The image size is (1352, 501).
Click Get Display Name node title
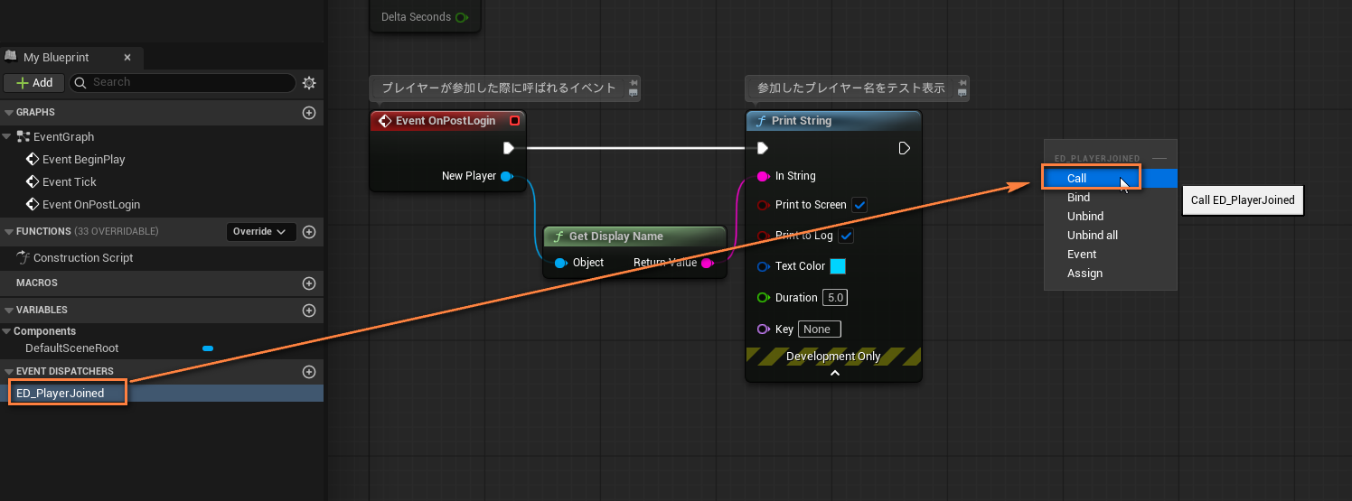point(615,237)
